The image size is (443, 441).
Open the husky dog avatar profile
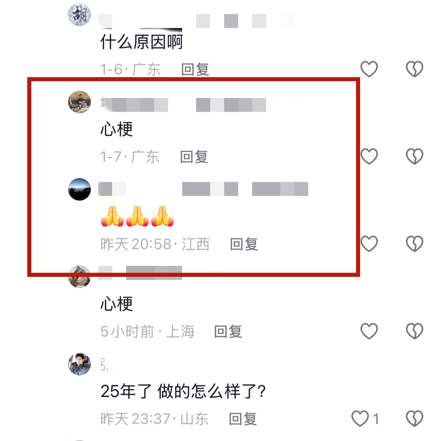(x=80, y=277)
